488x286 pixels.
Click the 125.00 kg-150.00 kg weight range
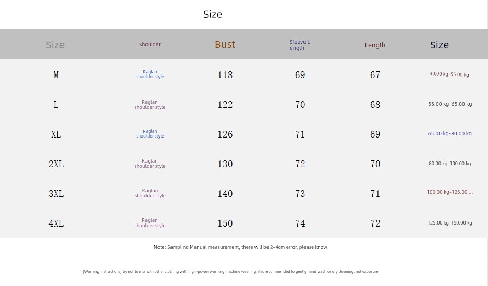coord(449,223)
